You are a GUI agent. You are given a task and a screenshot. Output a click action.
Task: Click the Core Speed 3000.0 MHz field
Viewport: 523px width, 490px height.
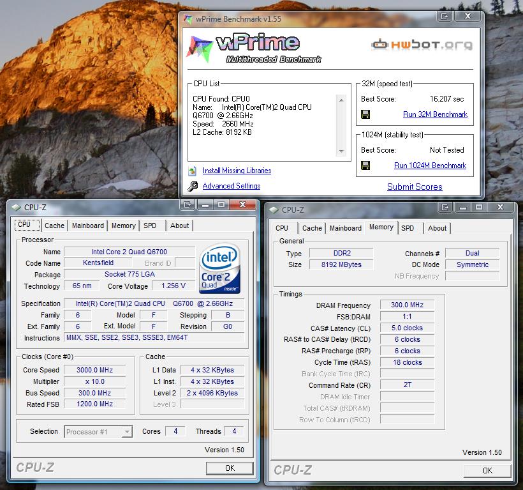[95, 370]
